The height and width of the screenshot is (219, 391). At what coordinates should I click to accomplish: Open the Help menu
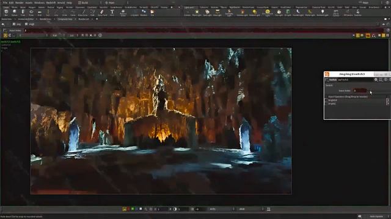click(x=69, y=2)
